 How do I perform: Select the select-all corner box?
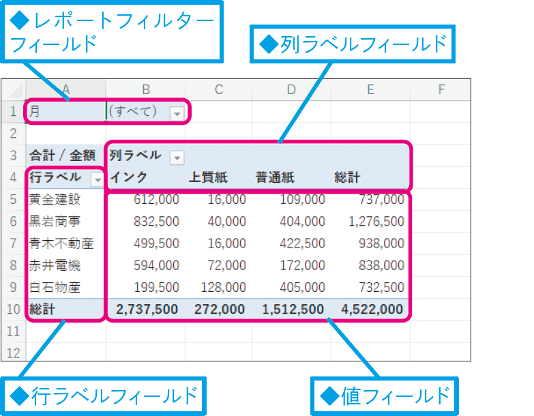[14, 89]
